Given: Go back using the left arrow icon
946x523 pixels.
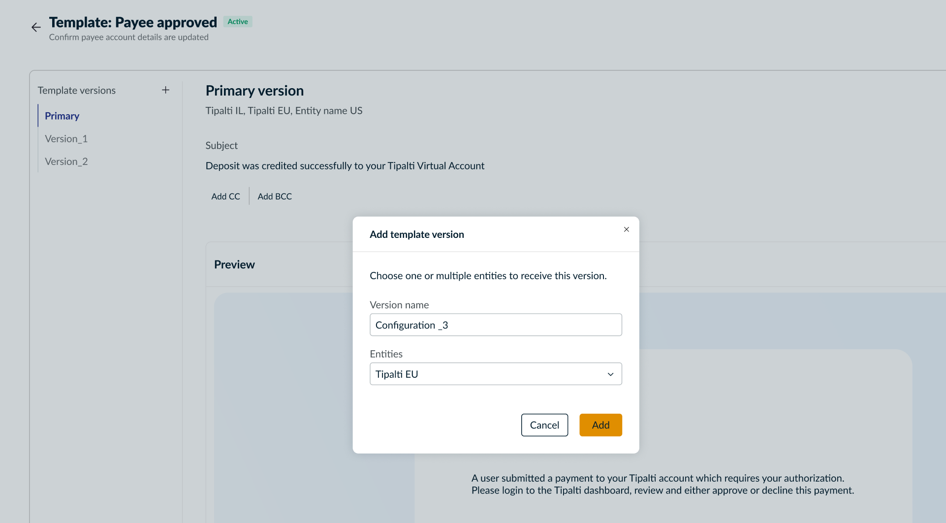Looking at the screenshot, I should coord(36,27).
